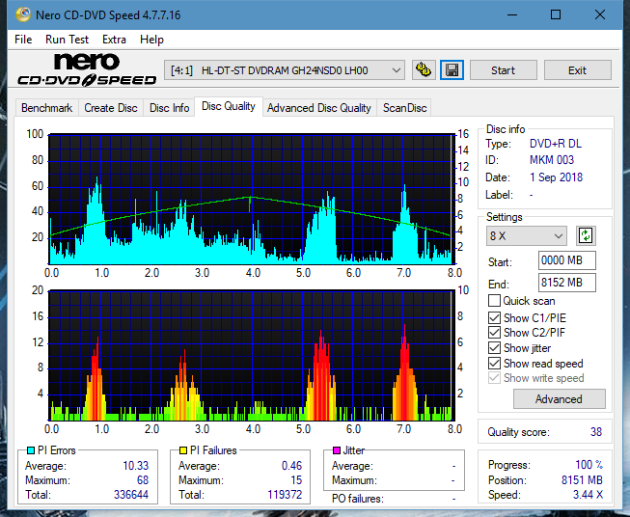Click the PI Failures average 0.46
The height and width of the screenshot is (517, 630).
291,465
